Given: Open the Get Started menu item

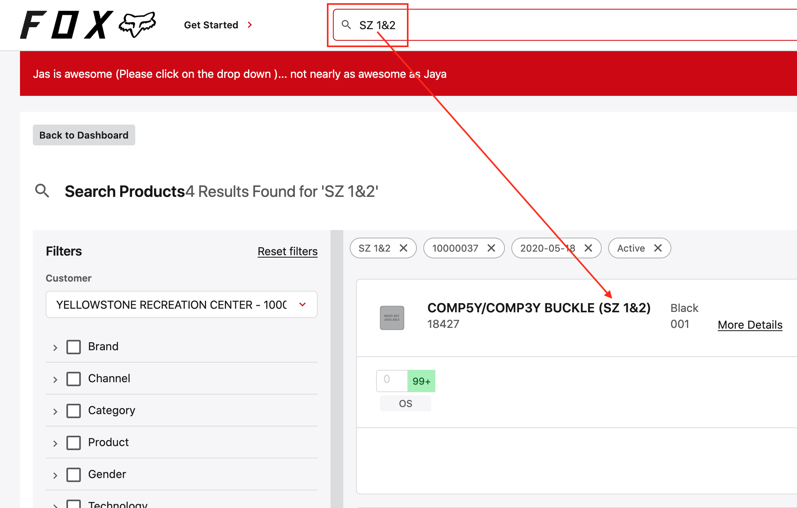Looking at the screenshot, I should (x=211, y=25).
